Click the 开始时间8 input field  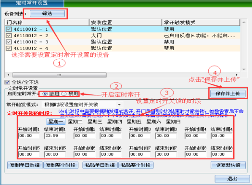click(x=195, y=154)
